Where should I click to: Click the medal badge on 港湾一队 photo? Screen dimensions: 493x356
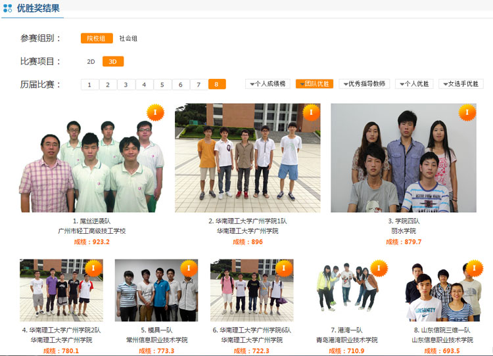click(379, 268)
